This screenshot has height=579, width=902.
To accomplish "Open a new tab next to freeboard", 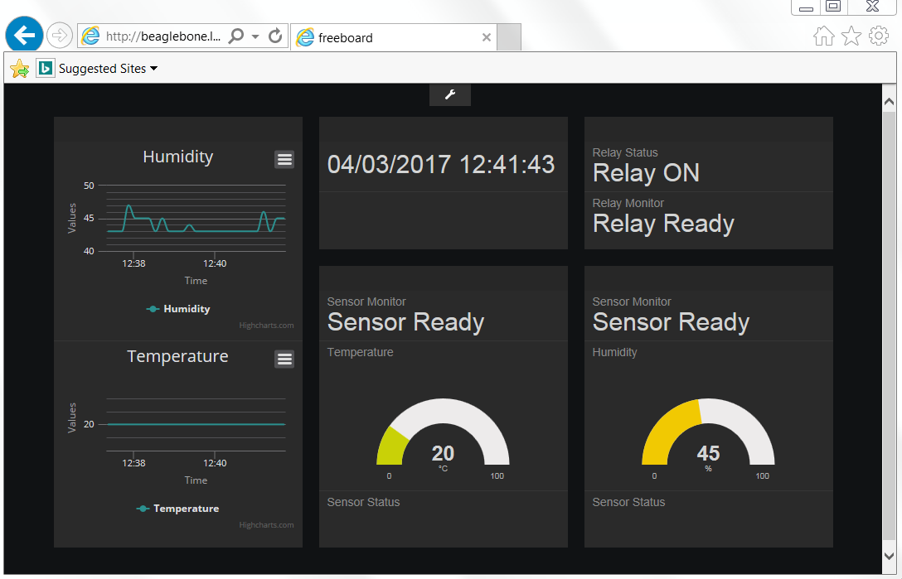I will coord(509,36).
